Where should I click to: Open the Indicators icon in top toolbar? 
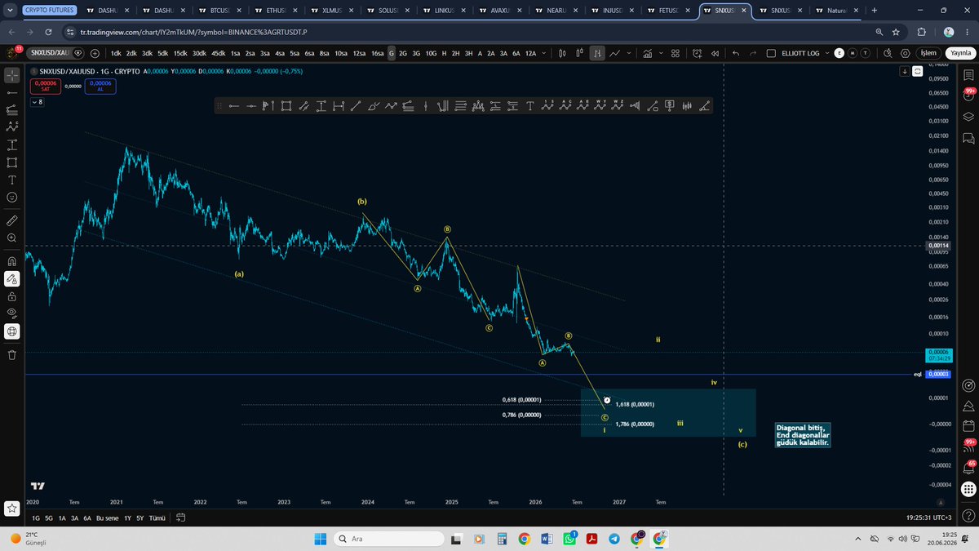pos(647,53)
